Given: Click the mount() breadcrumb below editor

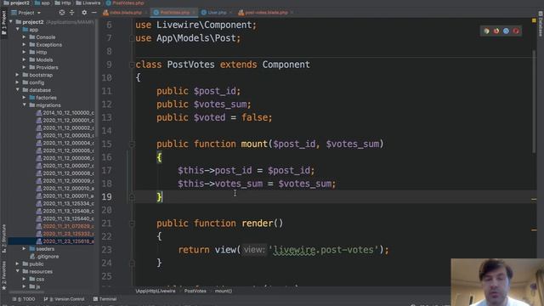Looking at the screenshot, I should point(223,291).
